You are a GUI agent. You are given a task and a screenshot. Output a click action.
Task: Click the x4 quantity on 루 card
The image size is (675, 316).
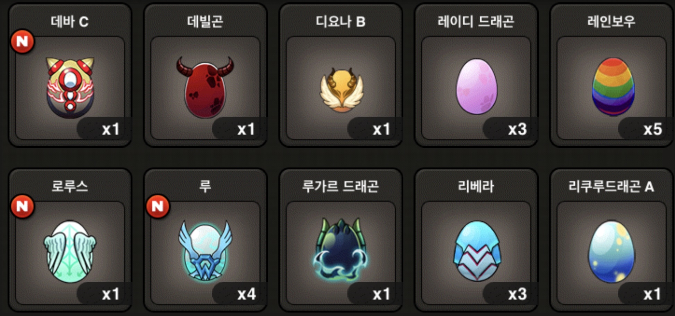247,294
